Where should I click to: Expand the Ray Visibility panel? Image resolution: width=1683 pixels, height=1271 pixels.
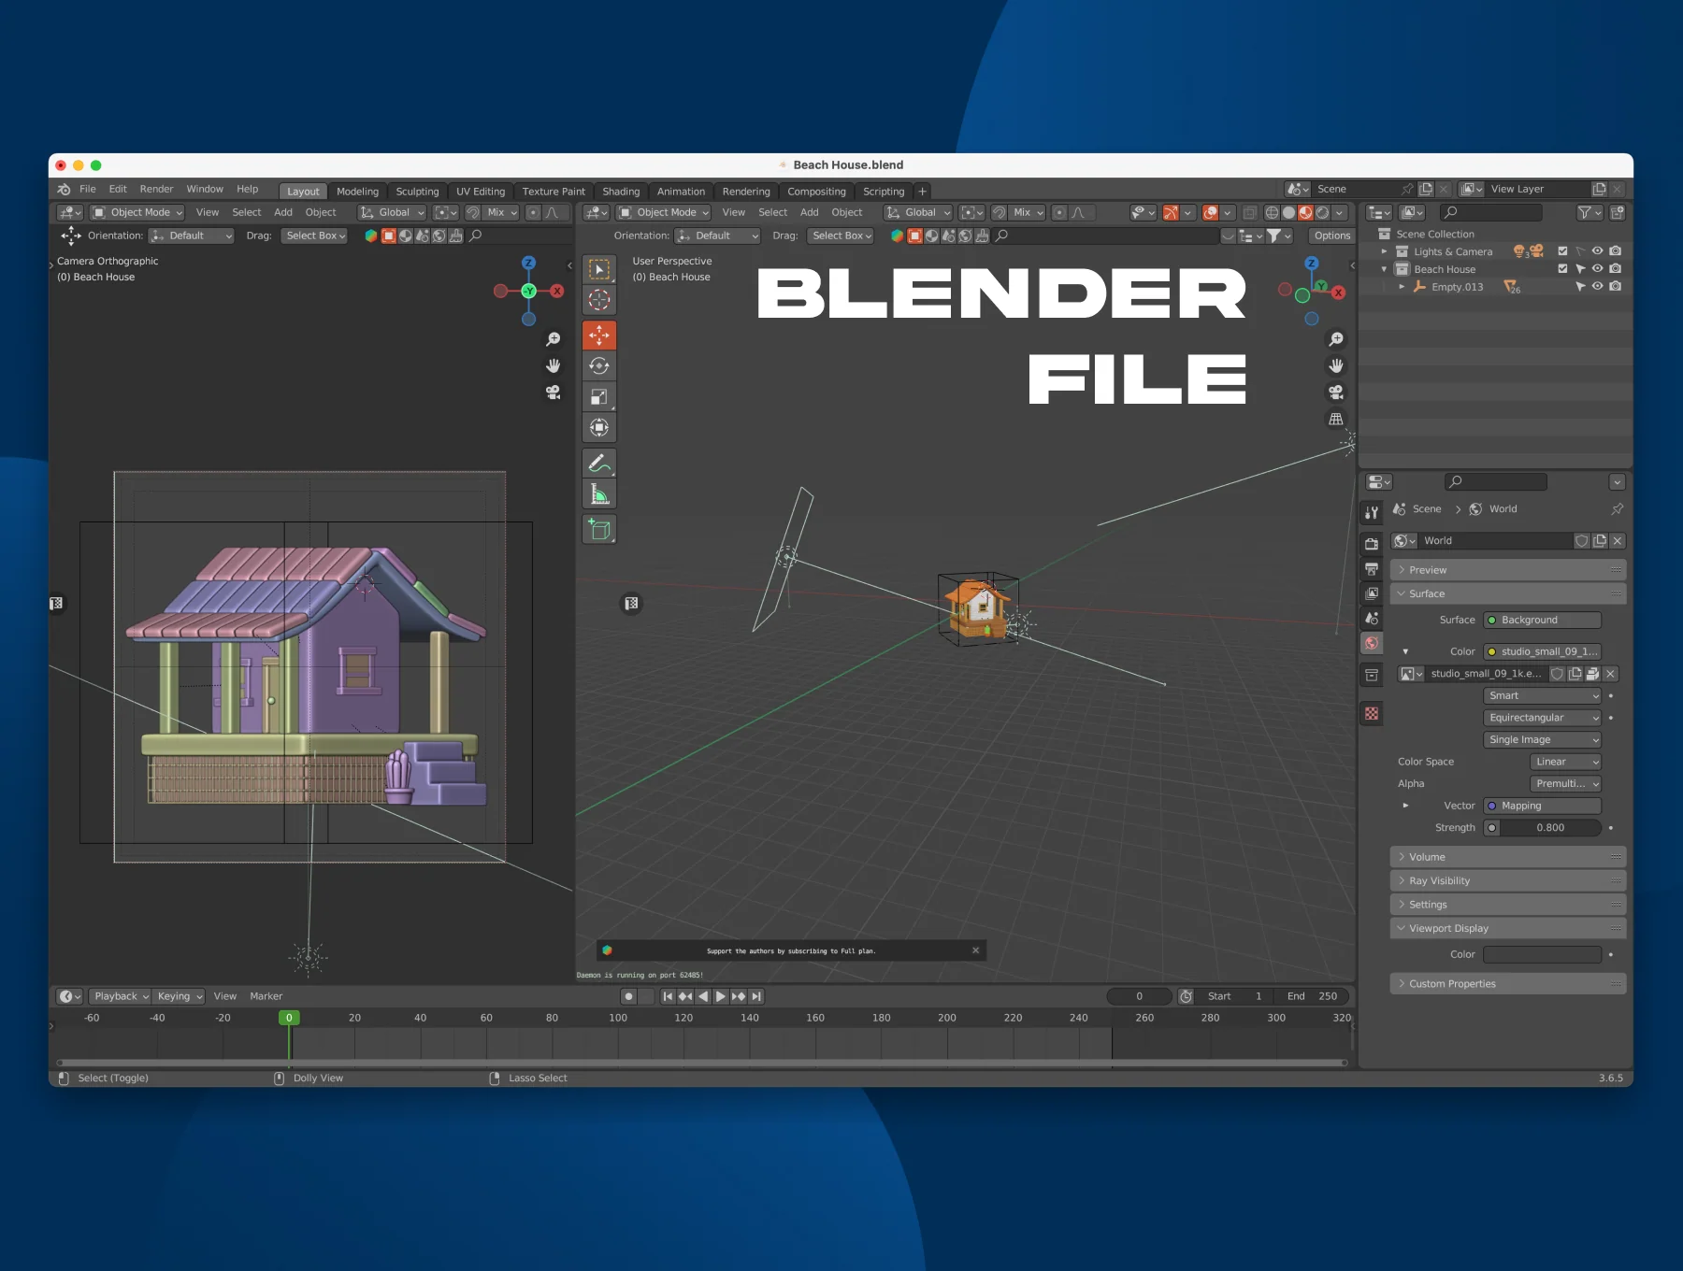(x=1508, y=881)
